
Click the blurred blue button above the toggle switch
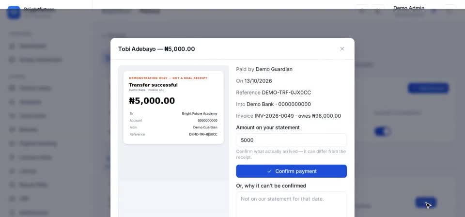[428, 88]
